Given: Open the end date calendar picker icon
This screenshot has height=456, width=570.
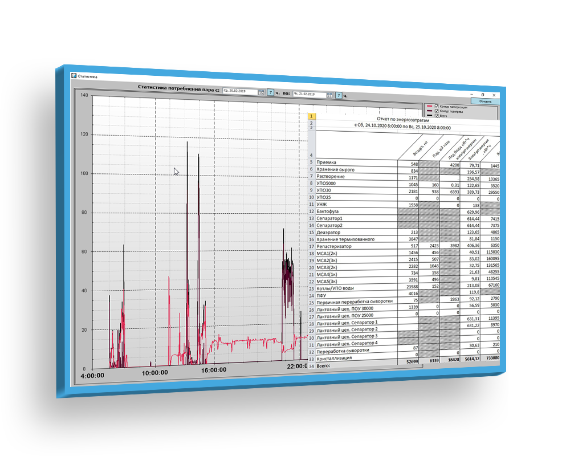Looking at the screenshot, I should pos(329,96).
